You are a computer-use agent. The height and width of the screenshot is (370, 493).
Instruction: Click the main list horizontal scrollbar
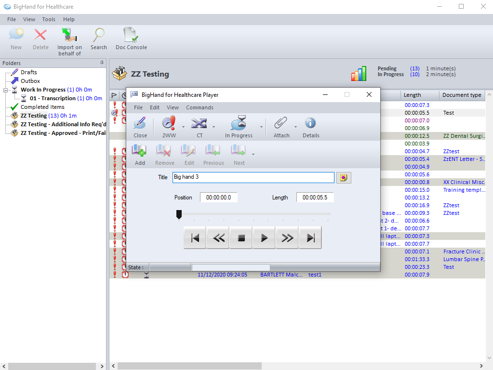(189, 366)
